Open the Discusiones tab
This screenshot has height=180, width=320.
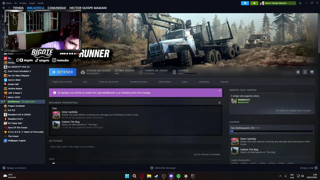(x=165, y=82)
